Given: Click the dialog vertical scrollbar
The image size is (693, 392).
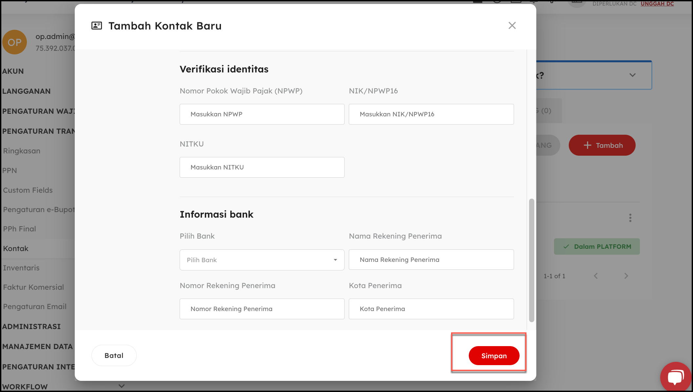Looking at the screenshot, I should [531, 260].
